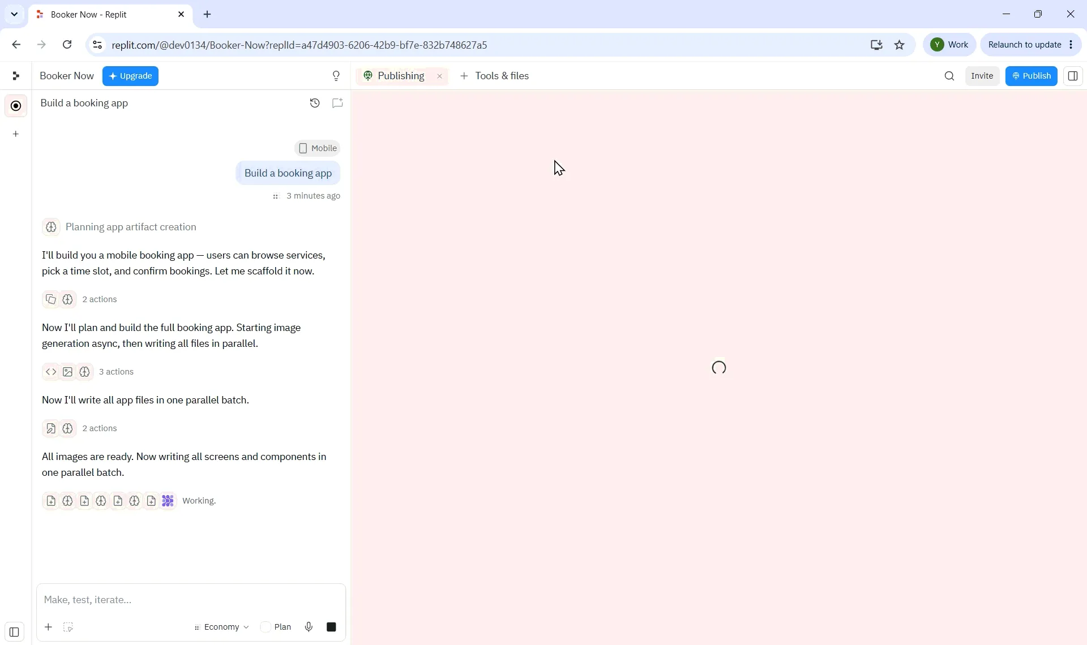
Task: Click the Working status text
Action: point(199,501)
